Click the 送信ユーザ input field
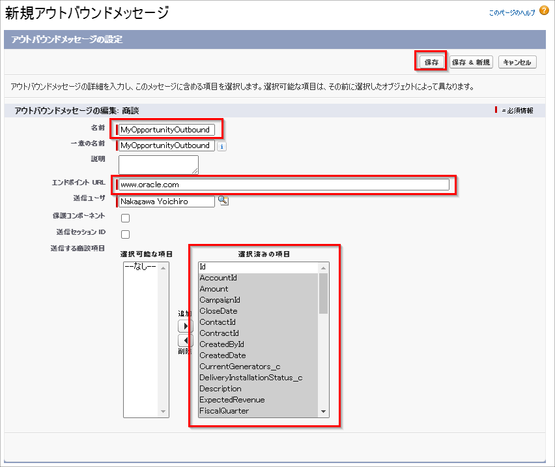This screenshot has height=467, width=555. click(167, 202)
